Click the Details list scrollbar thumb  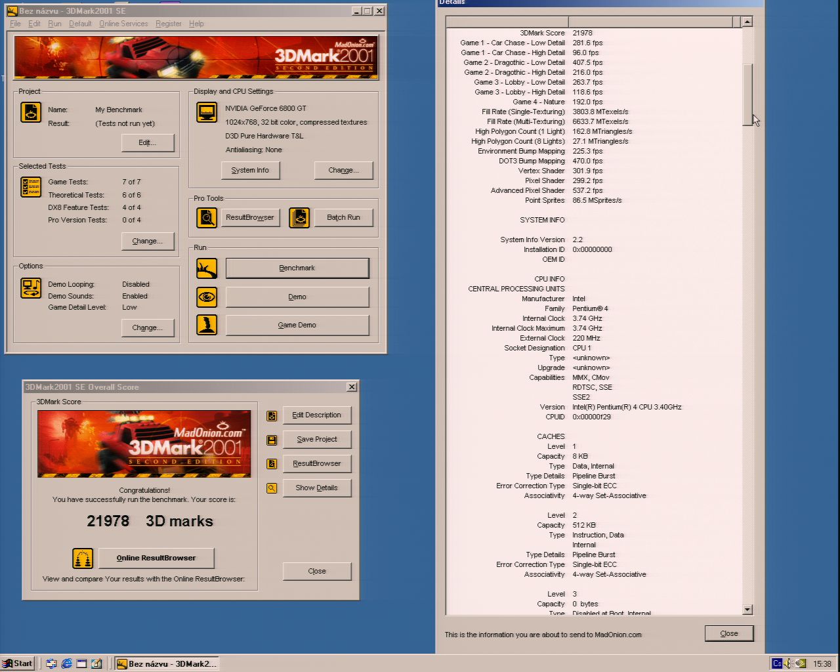747,95
